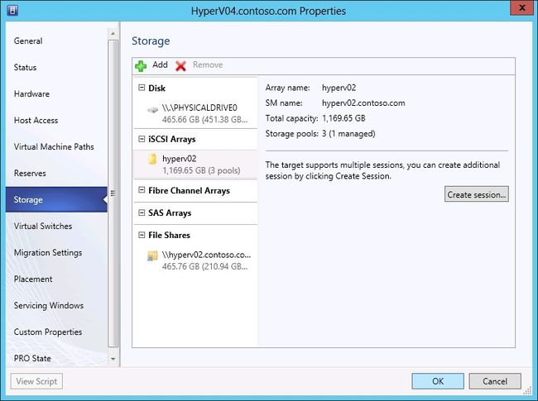Image resolution: width=538 pixels, height=401 pixels.
Task: Select the PHYSICALDRIVE0 disk drive icon
Action: (x=152, y=110)
